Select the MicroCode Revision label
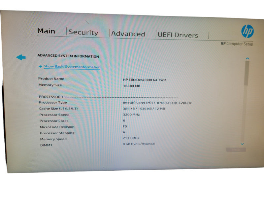This screenshot has height=198, width=264. click(57, 127)
